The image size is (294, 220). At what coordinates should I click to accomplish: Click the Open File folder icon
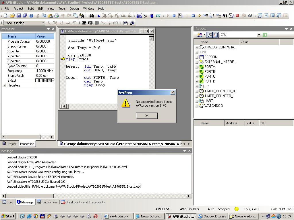point(12,15)
